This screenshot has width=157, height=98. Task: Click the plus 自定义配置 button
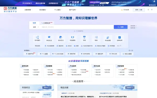tap(127, 54)
